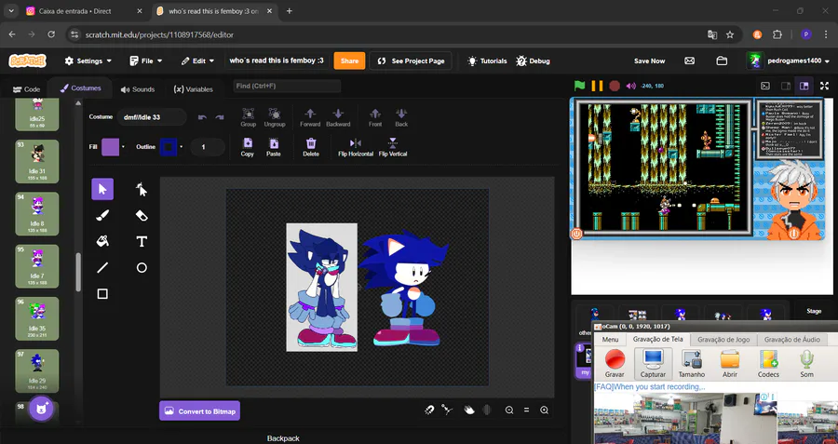Redo the costume edit

219,117
